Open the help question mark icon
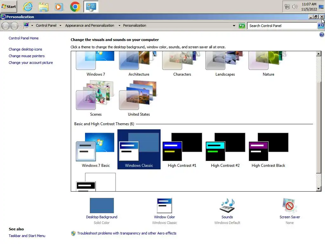Image resolution: width=325 pixels, height=244 pixels. coord(322,35)
